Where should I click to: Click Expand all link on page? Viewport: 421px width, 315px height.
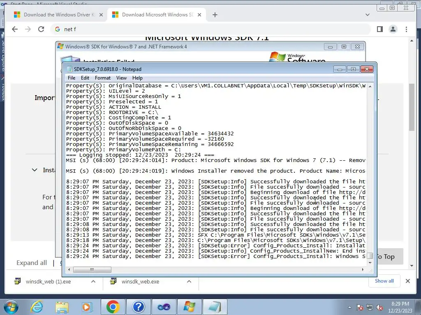coord(32,263)
